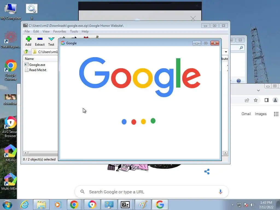Viewport: 280px width, 210px height.
Task: Open Windows Media Player from the taskbar
Action: pos(58,205)
